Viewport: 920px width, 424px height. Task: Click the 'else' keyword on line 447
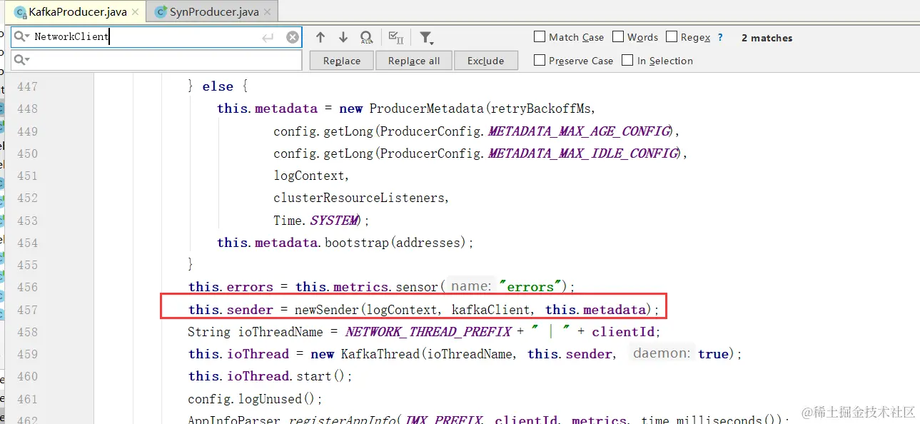click(x=218, y=86)
